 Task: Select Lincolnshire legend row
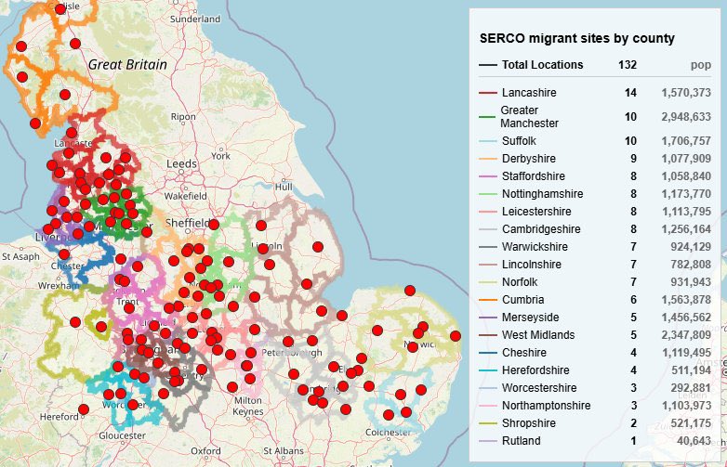pyautogui.click(x=595, y=265)
